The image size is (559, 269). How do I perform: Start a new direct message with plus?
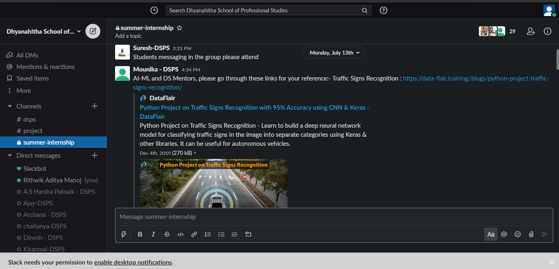pyautogui.click(x=95, y=155)
